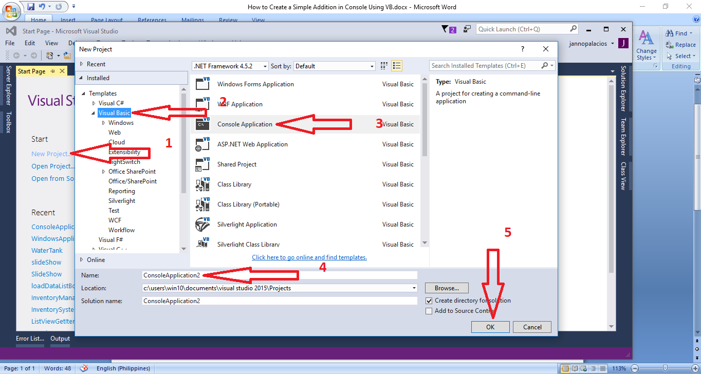Click Undo in Word quick access toolbar
701x374 pixels.
(43, 7)
